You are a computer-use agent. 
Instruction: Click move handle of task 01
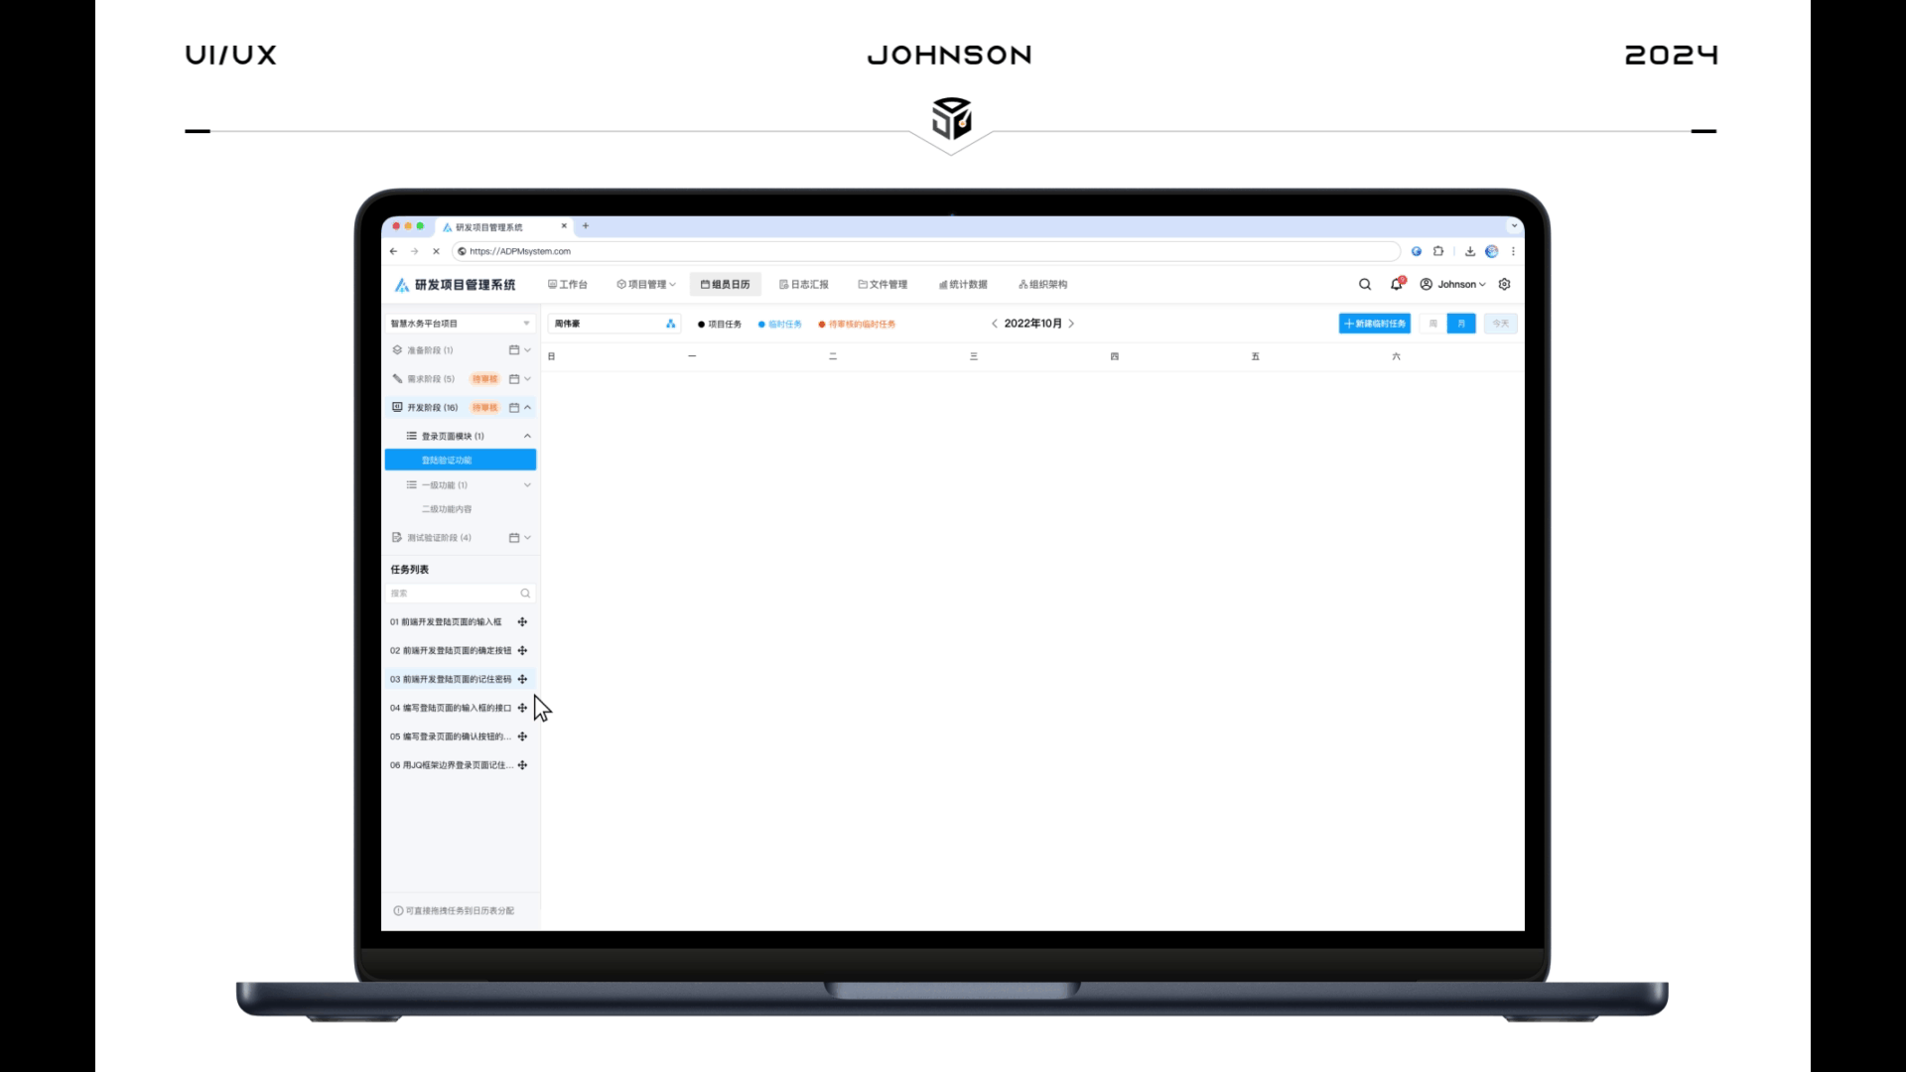522,622
